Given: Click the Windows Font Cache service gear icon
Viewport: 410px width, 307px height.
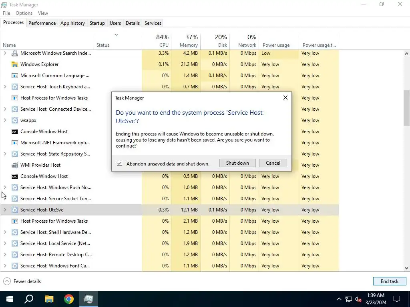Looking at the screenshot, I should pos(15,266).
